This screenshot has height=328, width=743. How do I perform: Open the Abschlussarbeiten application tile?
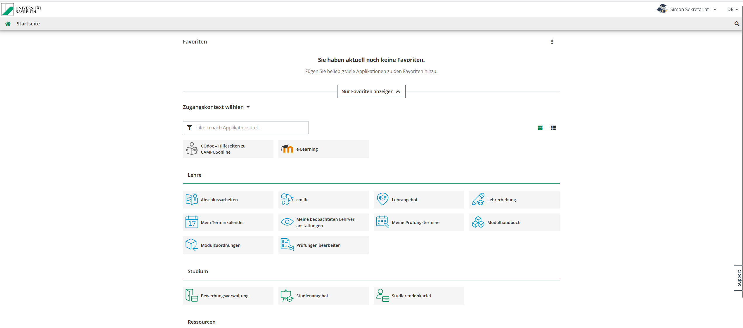(228, 199)
